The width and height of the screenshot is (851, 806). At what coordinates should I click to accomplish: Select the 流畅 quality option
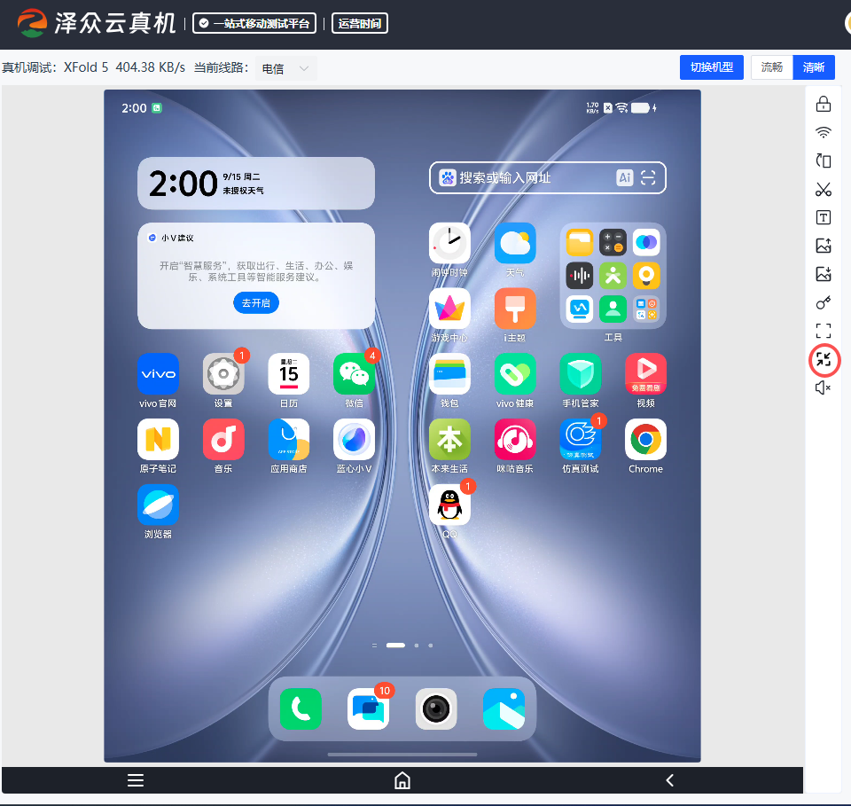pyautogui.click(x=772, y=67)
